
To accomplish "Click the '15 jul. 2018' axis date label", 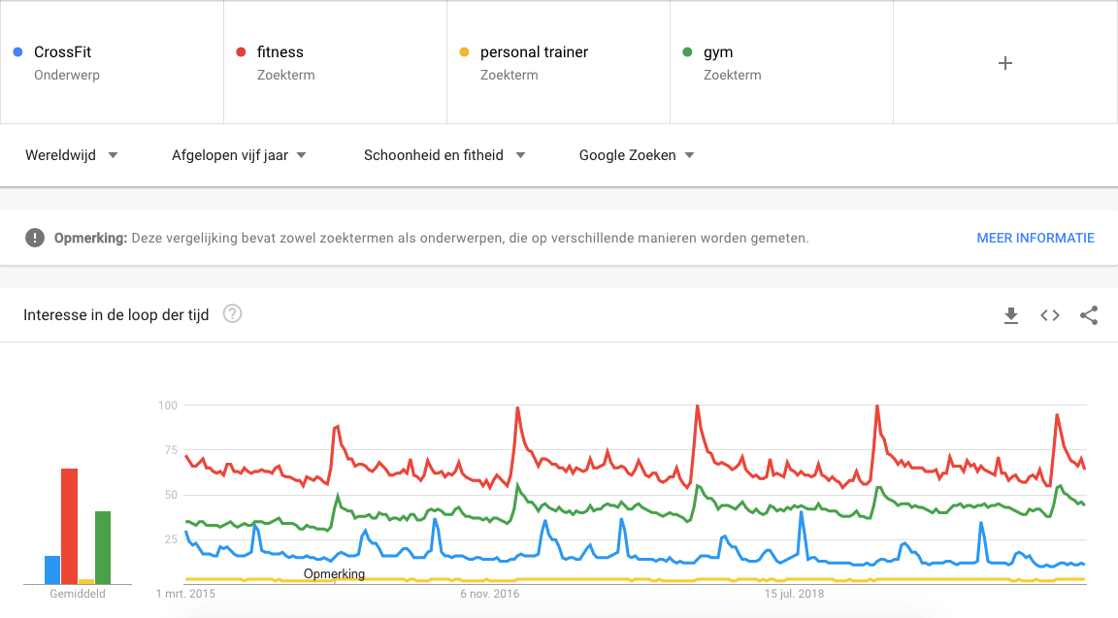I will (794, 594).
